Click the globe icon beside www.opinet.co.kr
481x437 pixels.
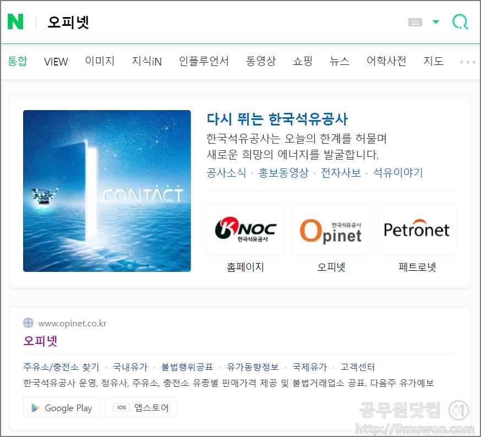pyautogui.click(x=28, y=323)
